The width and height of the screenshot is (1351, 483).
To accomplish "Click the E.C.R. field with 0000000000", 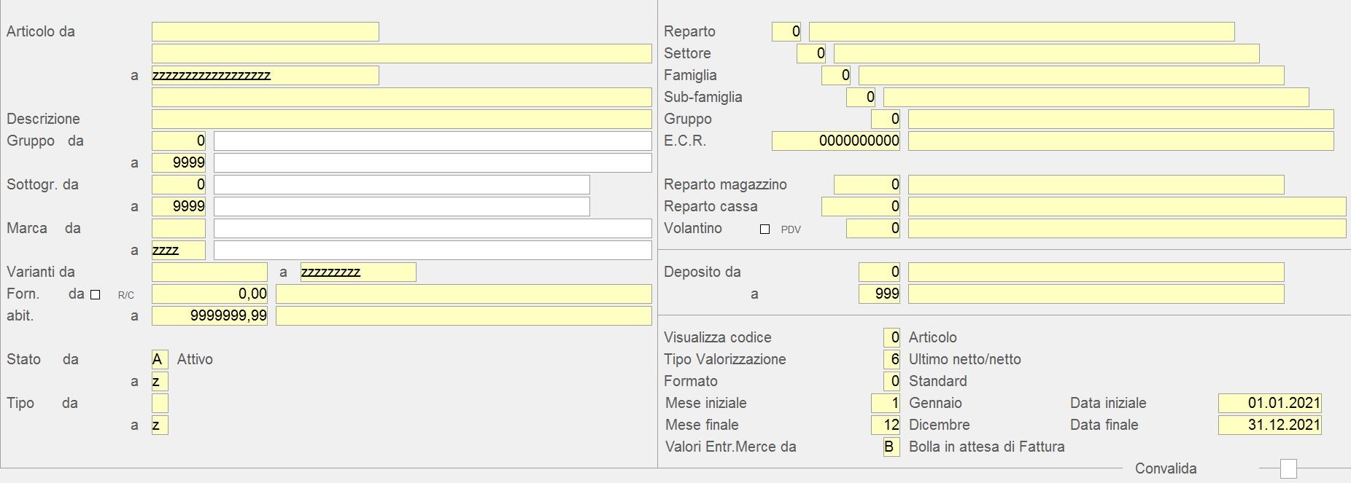I will 835,141.
